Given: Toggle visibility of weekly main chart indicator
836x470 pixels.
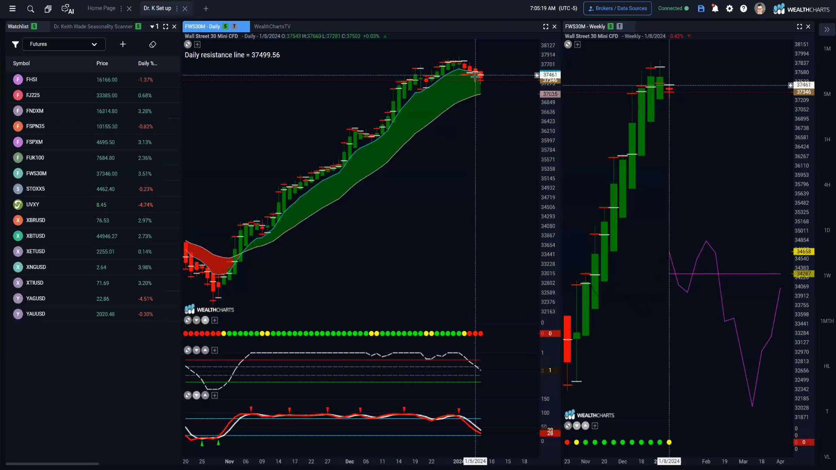Looking at the screenshot, I should pos(568,44).
